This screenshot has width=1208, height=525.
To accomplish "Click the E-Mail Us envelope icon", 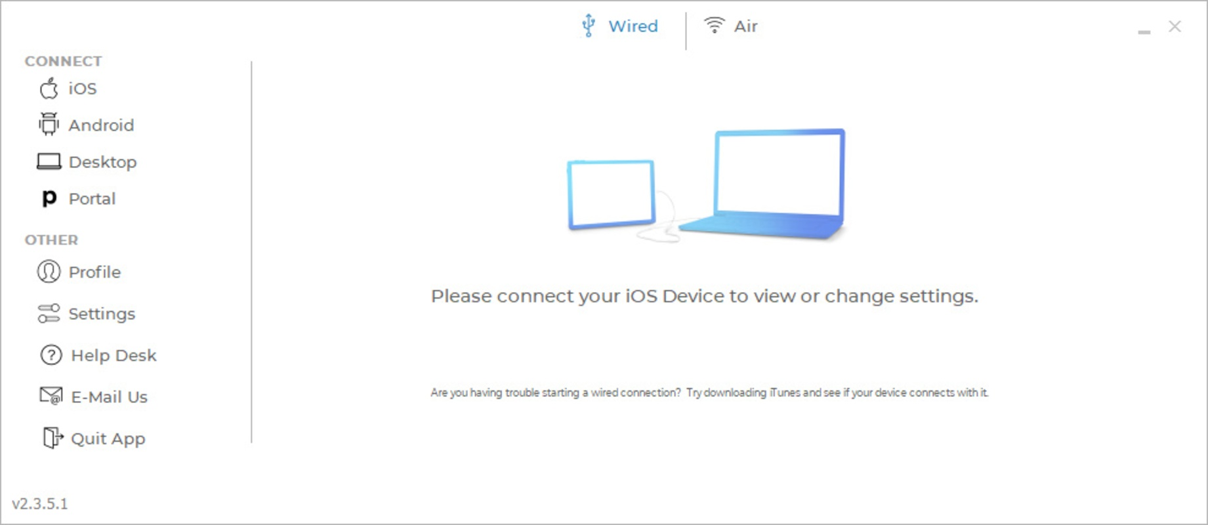I will (x=51, y=396).
